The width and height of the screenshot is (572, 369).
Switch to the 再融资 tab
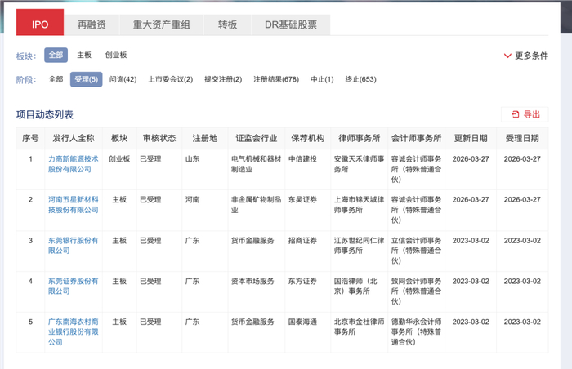click(x=92, y=24)
